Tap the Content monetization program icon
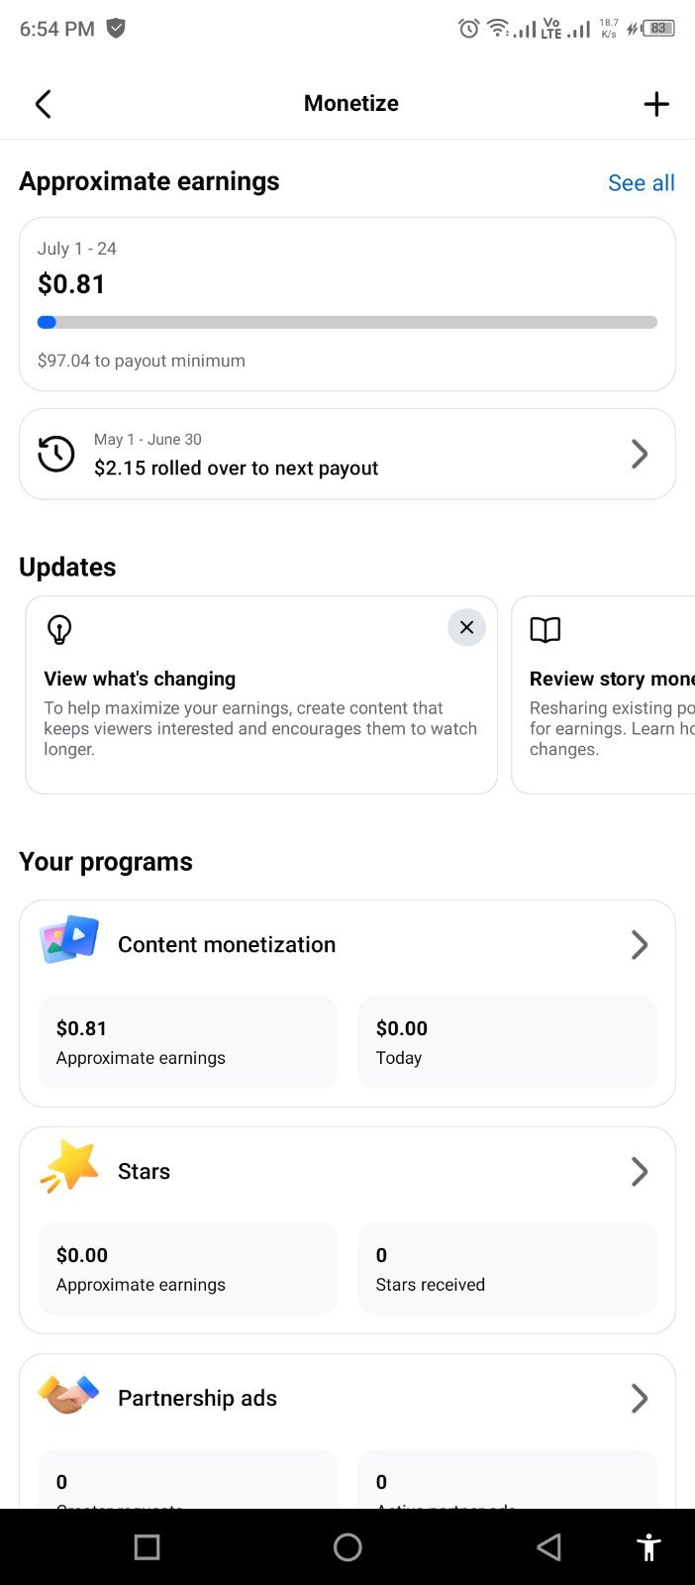Image resolution: width=695 pixels, height=1585 pixels. pos(69,940)
